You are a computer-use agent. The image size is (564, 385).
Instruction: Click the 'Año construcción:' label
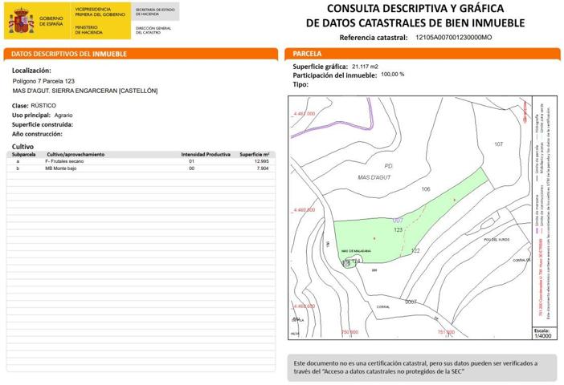click(x=37, y=134)
